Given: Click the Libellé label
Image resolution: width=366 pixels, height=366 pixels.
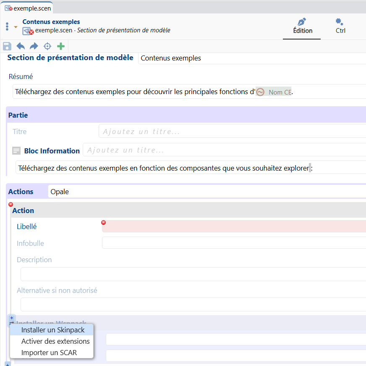Looking at the screenshot, I should [x=26, y=227].
